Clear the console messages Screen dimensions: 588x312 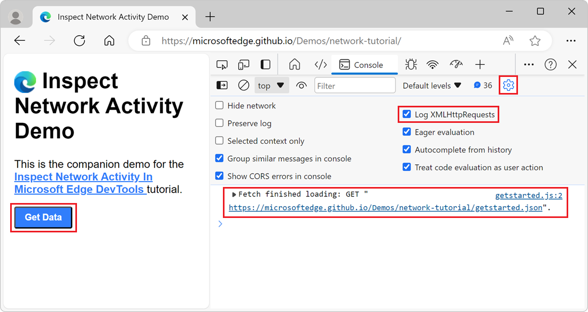(x=244, y=85)
